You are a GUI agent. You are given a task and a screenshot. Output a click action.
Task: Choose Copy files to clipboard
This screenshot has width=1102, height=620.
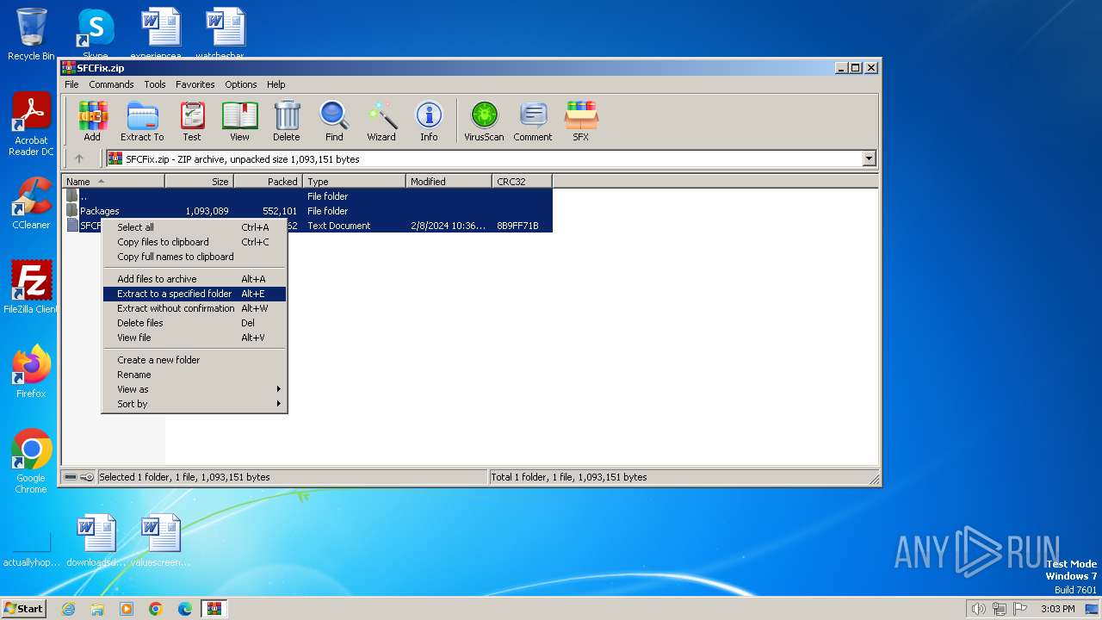pos(195,242)
